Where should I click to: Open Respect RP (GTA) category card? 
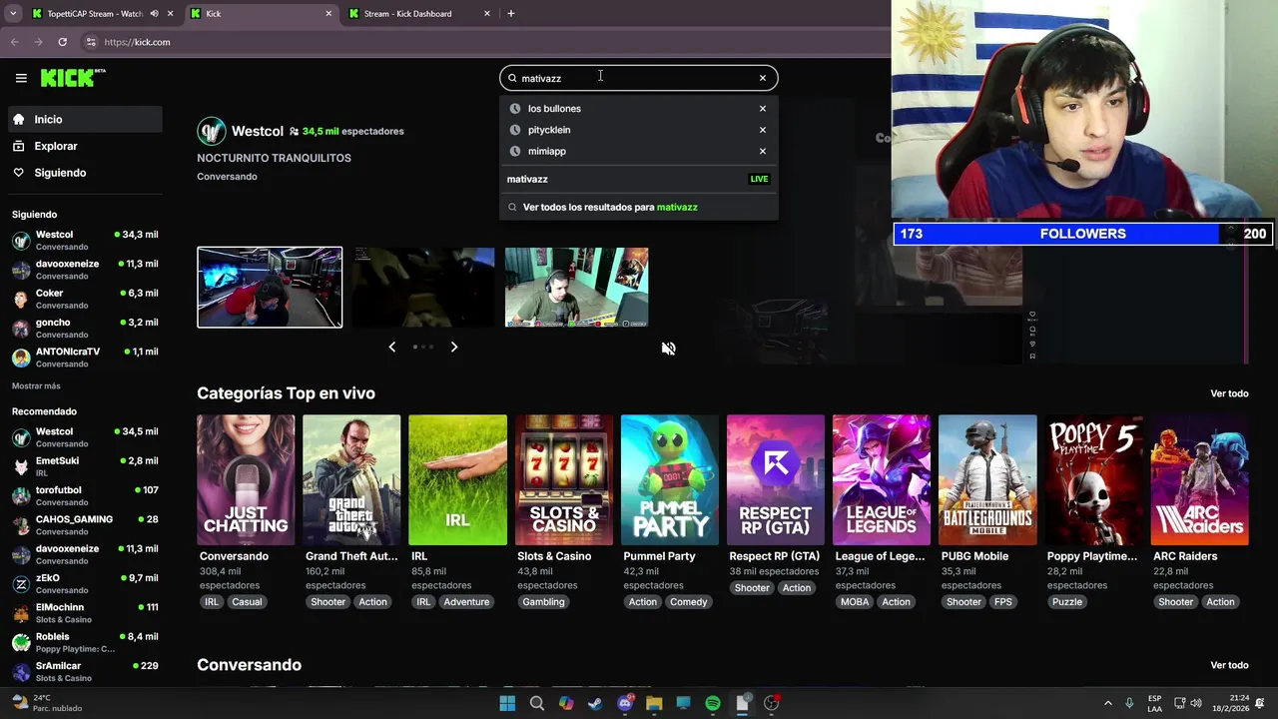[x=776, y=480]
